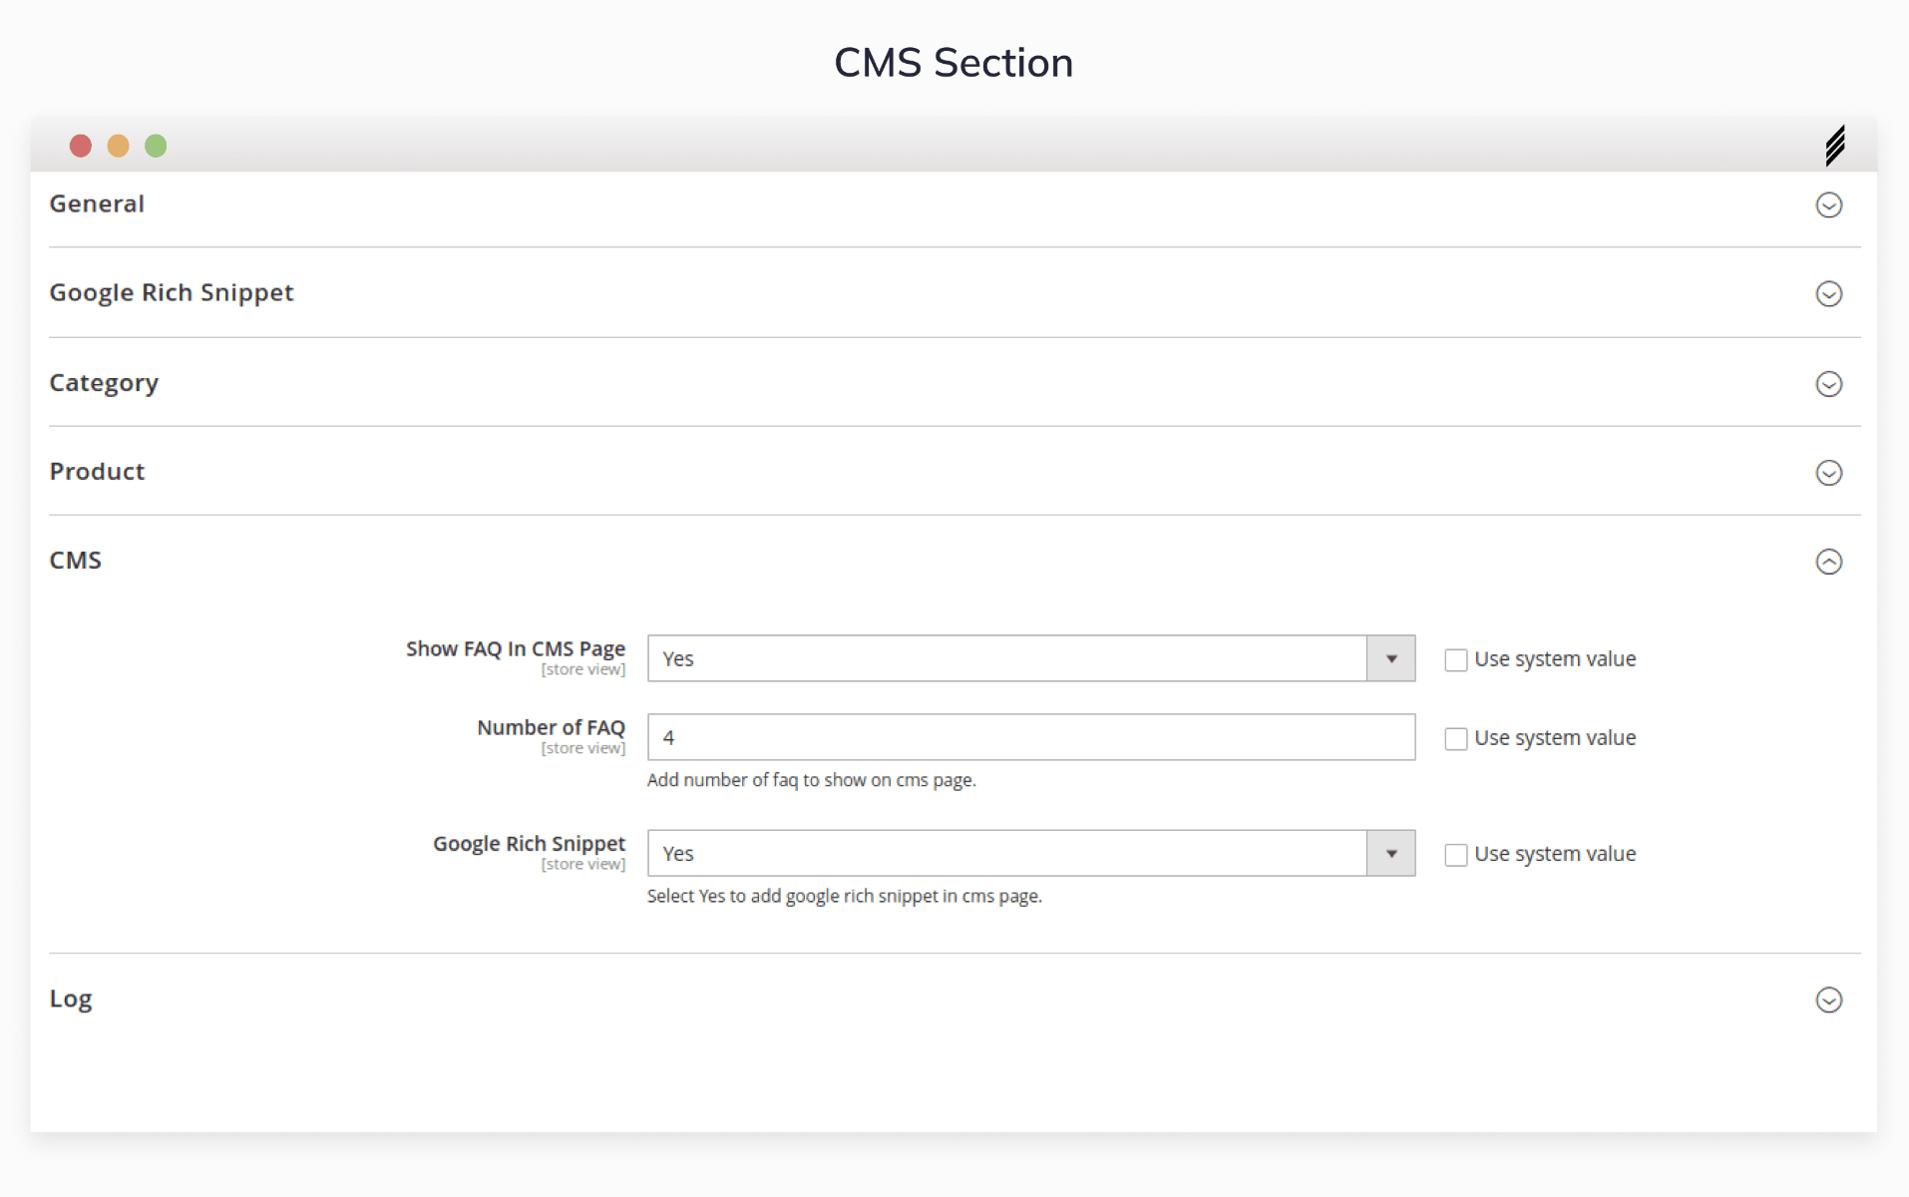This screenshot has height=1197, width=1909.
Task: Click the Product section title
Action: tap(97, 472)
